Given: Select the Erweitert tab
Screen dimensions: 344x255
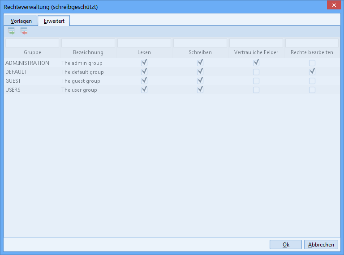Looking at the screenshot, I should [54, 21].
